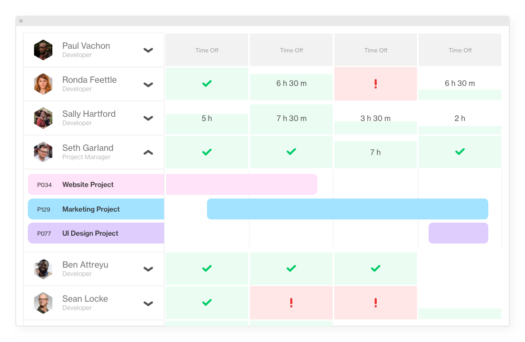Click the green checkmark in Ben Attreyu's row
525x342 pixels.
click(206, 268)
